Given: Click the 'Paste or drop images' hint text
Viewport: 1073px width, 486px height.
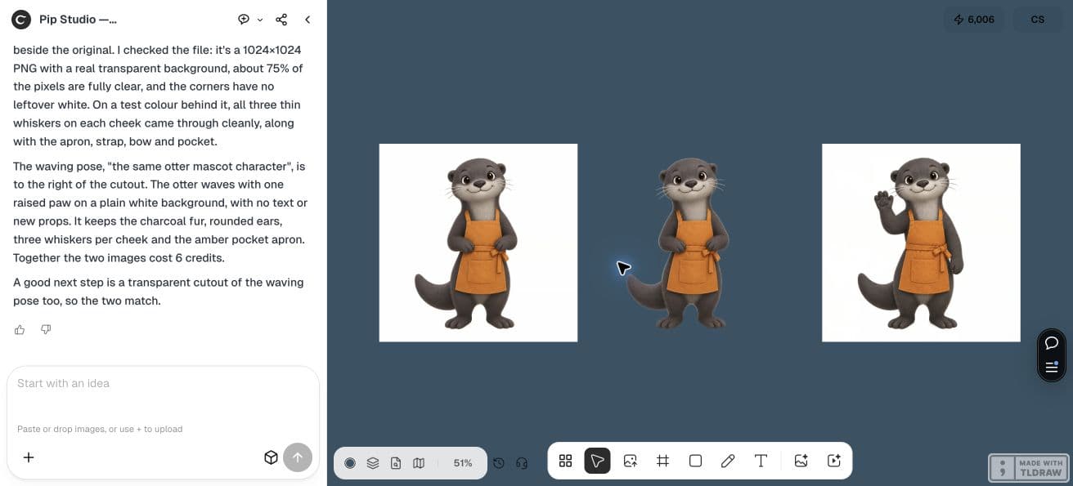Looking at the screenshot, I should point(100,429).
